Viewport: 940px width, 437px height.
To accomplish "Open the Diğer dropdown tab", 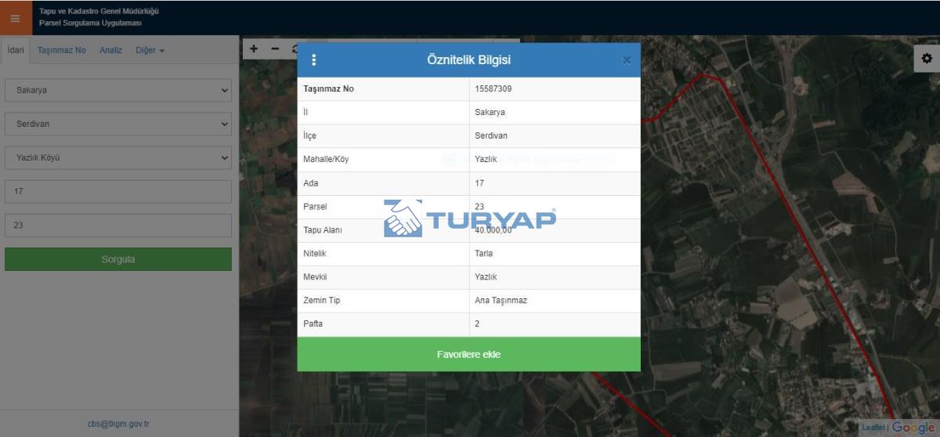I will [x=150, y=50].
